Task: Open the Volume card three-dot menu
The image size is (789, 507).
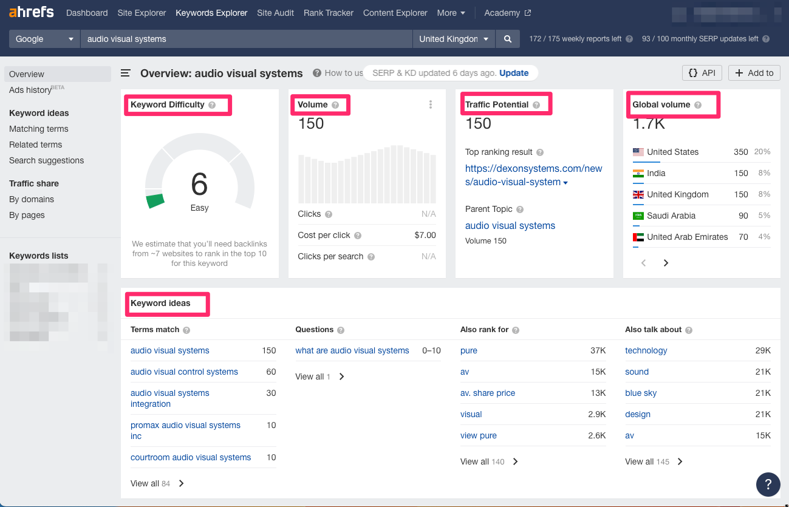Action: point(431,104)
